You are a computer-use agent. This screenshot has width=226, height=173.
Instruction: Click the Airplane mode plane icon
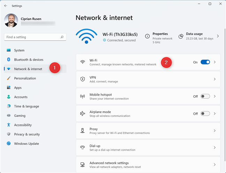click(83, 113)
